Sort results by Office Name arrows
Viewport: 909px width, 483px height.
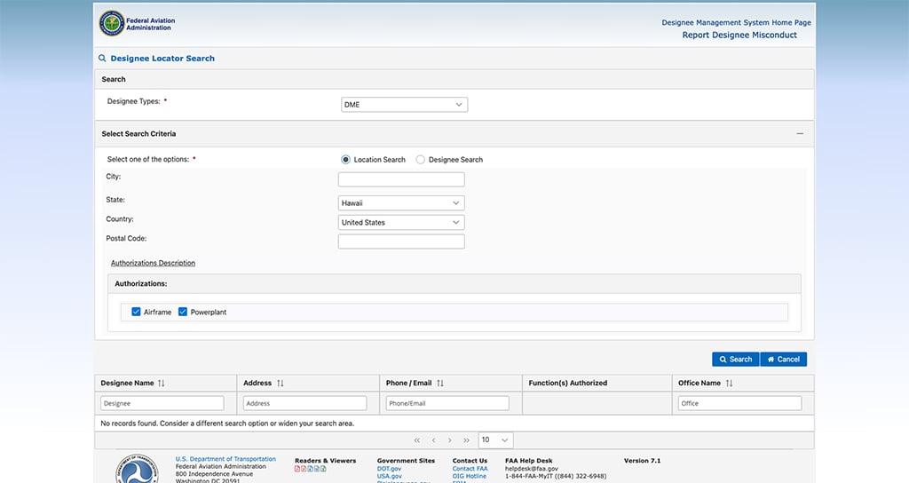(730, 384)
